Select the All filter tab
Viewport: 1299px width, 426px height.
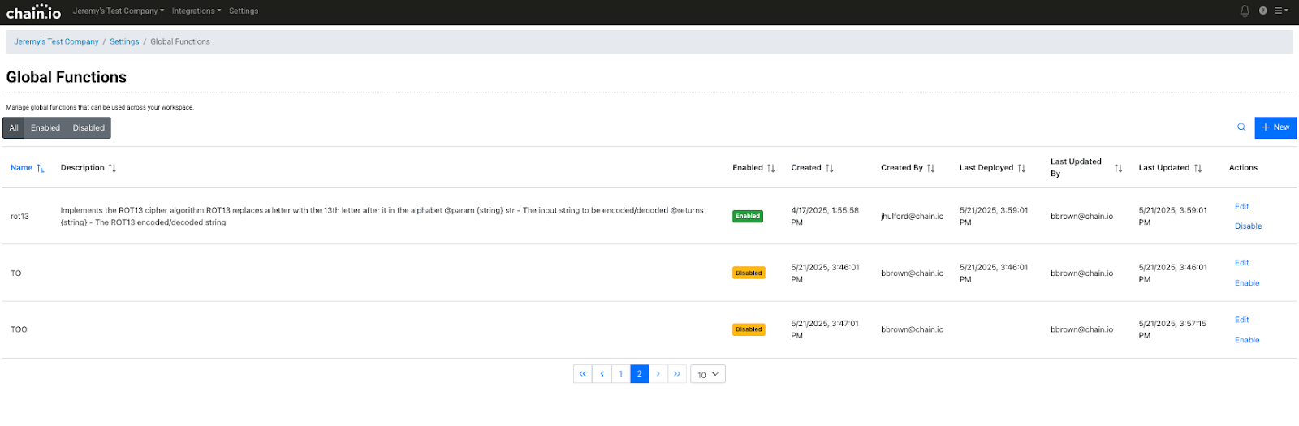(x=14, y=128)
